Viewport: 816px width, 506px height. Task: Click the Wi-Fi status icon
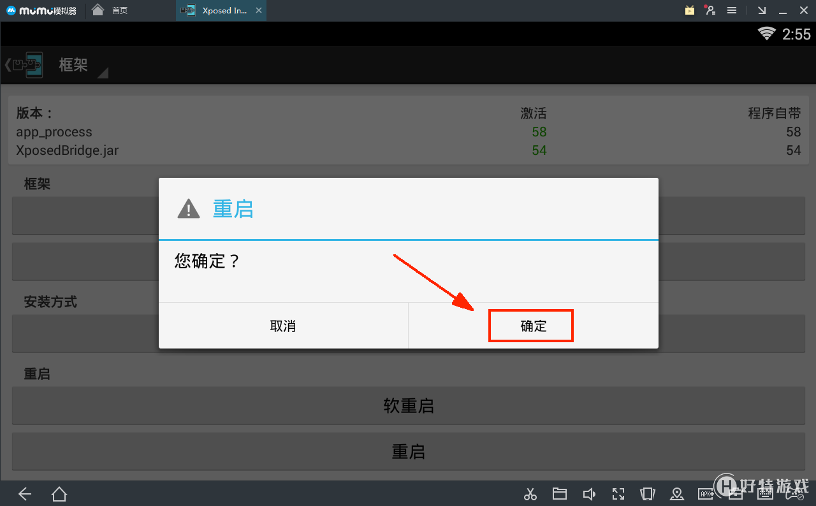pos(767,34)
